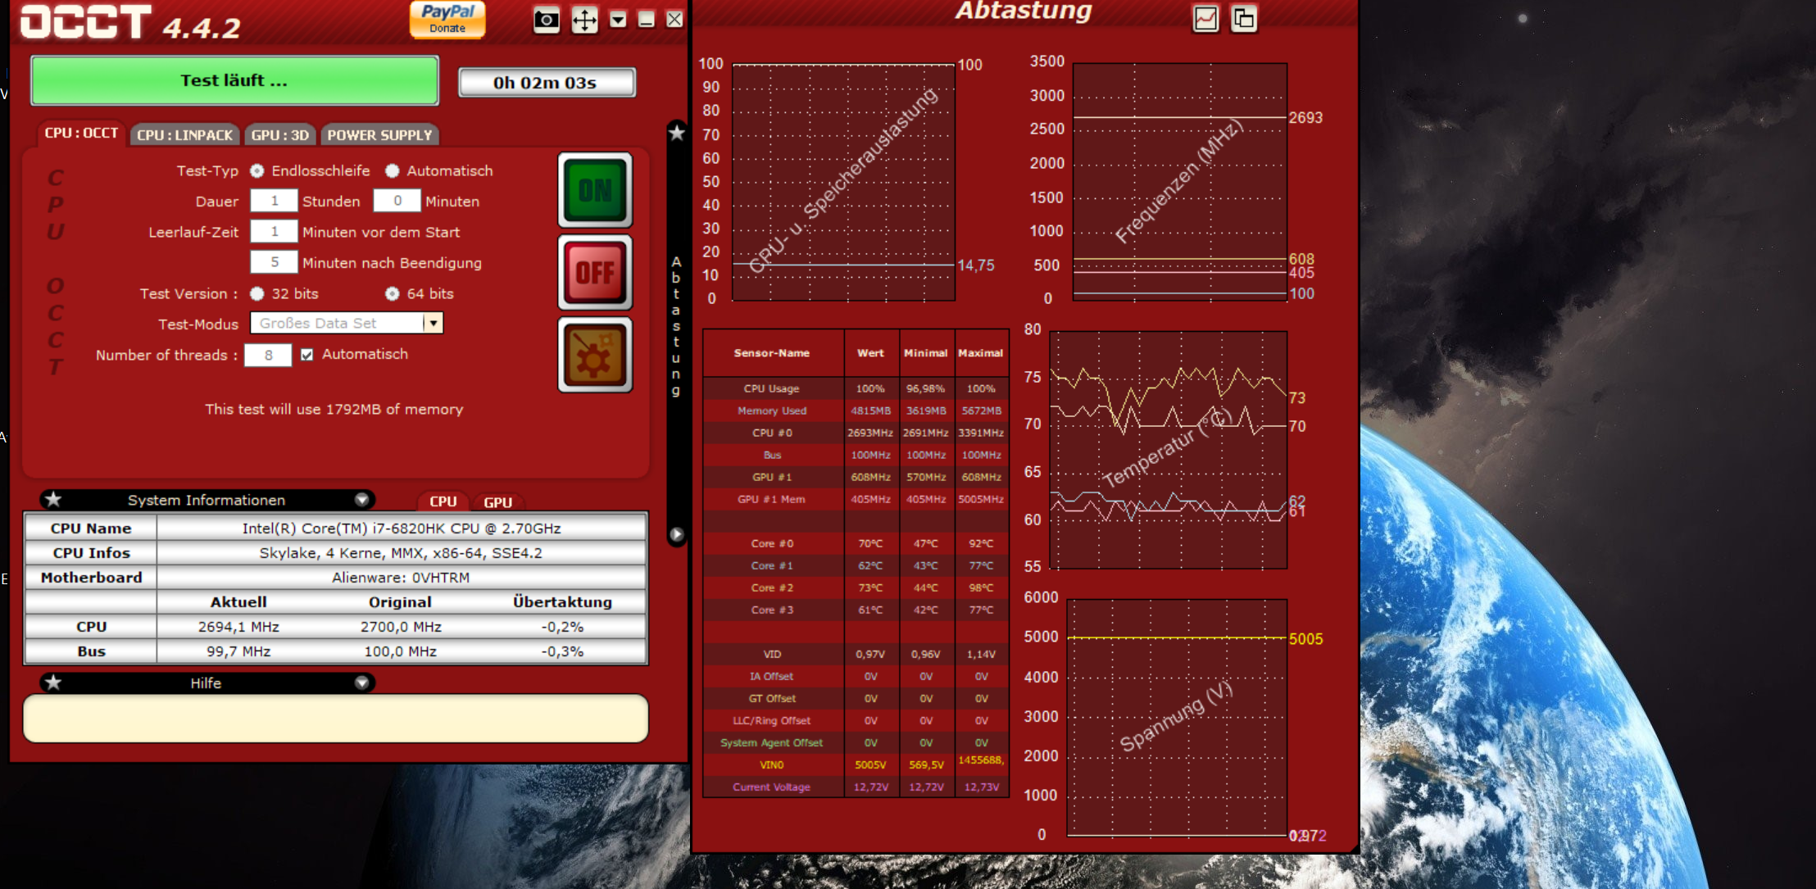This screenshot has height=889, width=1816.
Task: Collapse the System Informationen section
Action: click(361, 500)
